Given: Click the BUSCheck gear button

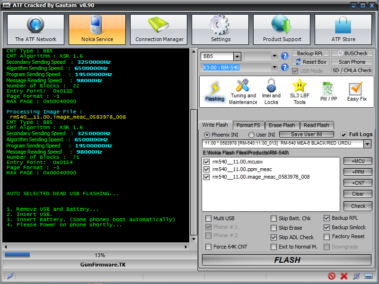Looking at the screenshot, I should click(x=352, y=53).
